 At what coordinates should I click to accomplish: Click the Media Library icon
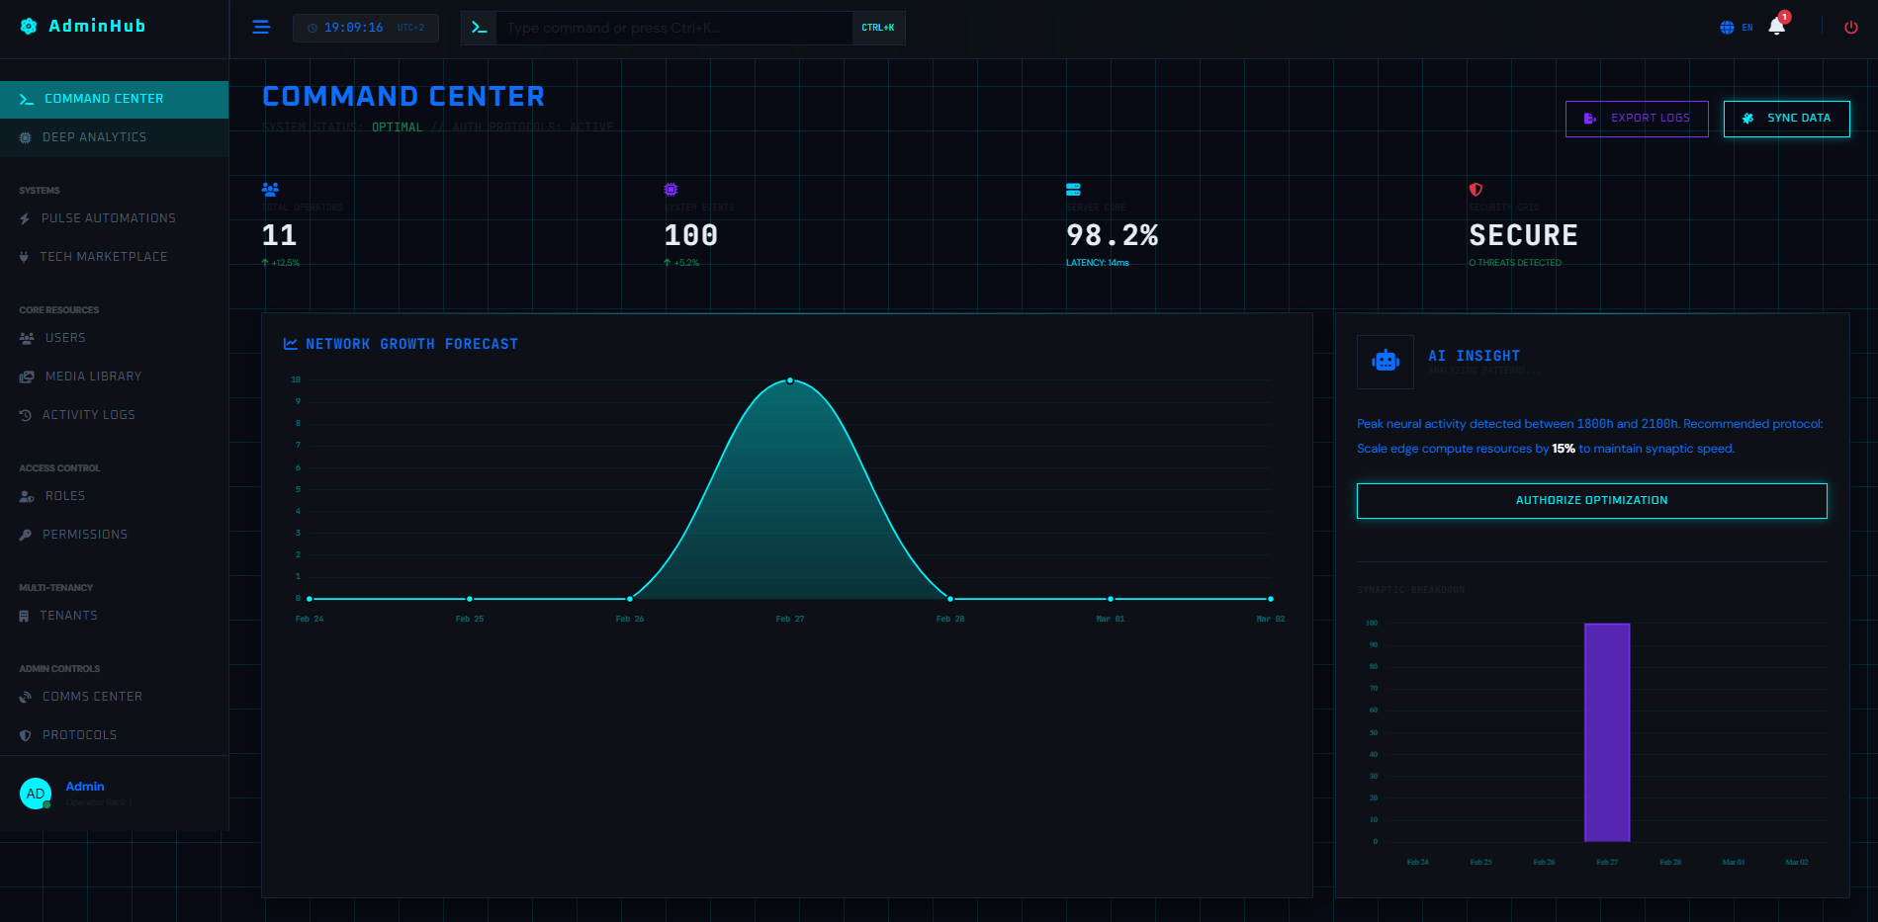tap(26, 377)
